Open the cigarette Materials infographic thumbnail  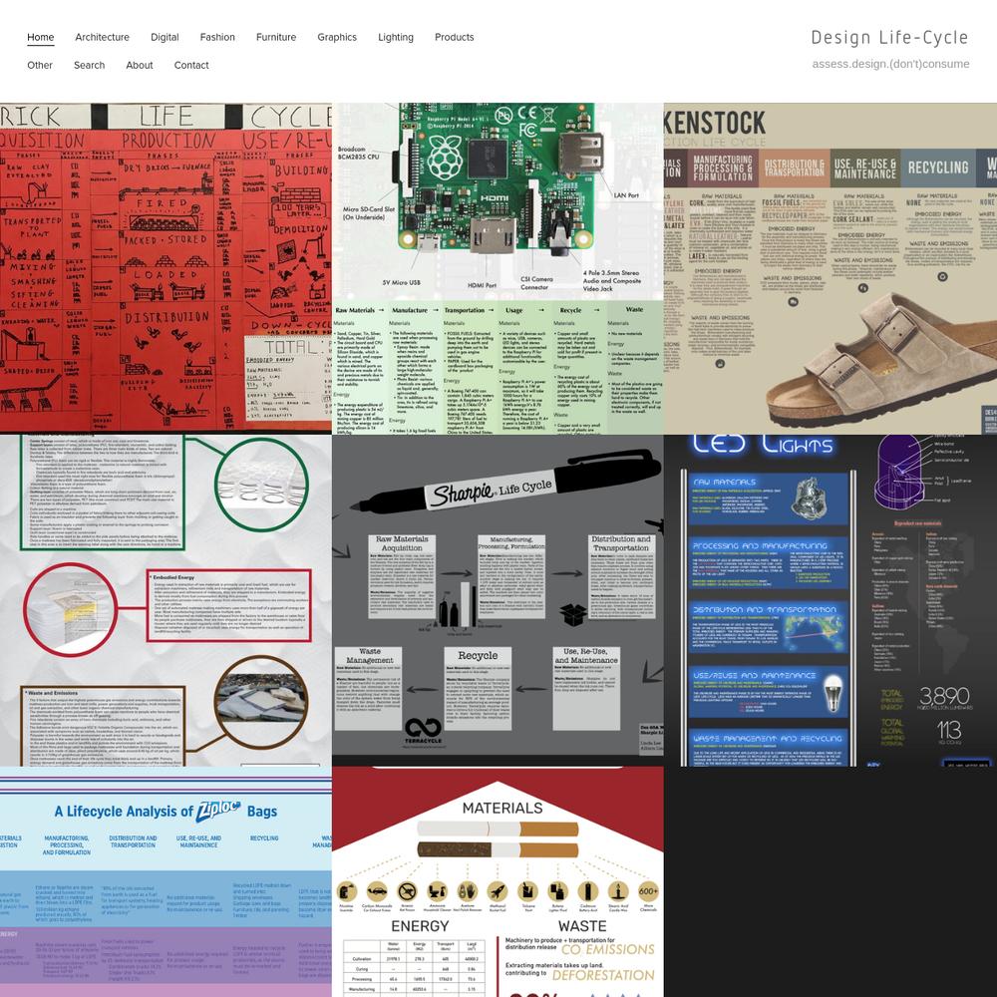pyautogui.click(x=498, y=882)
